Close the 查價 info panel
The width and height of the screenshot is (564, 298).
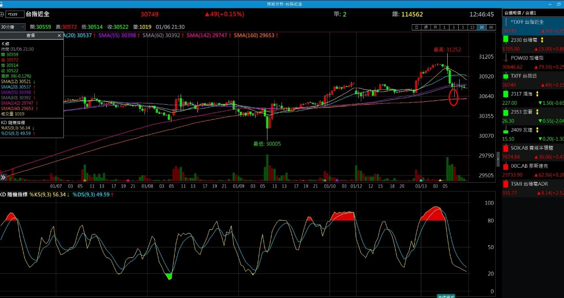click(59, 35)
